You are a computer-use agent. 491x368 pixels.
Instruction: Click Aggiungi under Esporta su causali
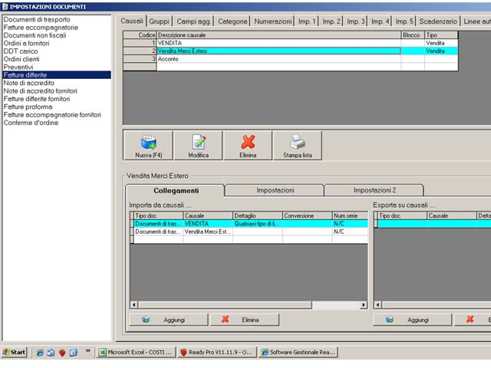[413, 320]
